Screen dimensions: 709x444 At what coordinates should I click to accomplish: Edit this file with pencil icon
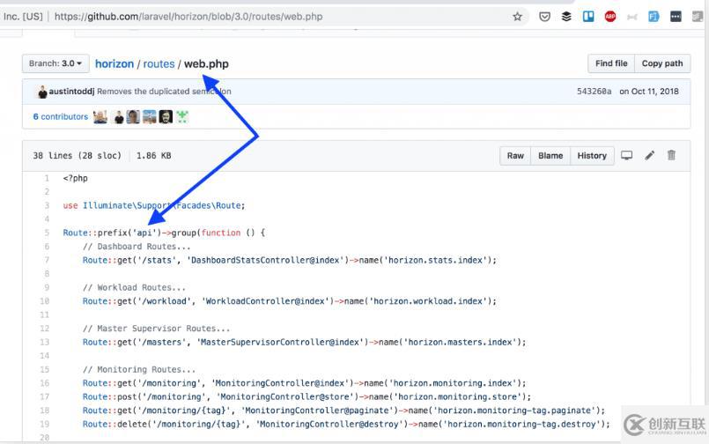pyautogui.click(x=650, y=156)
